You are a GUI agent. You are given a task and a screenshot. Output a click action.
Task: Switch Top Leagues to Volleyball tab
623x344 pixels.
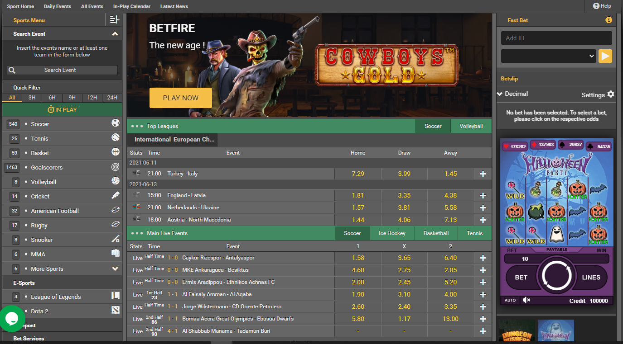[471, 126]
